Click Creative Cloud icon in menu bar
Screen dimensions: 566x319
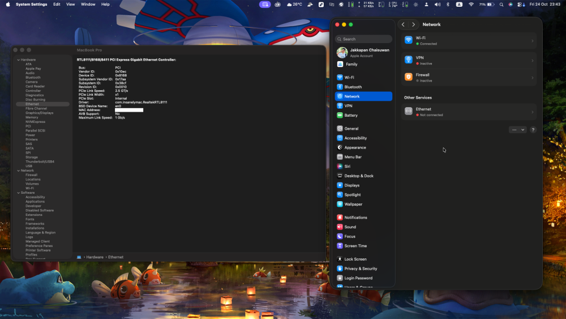click(277, 5)
